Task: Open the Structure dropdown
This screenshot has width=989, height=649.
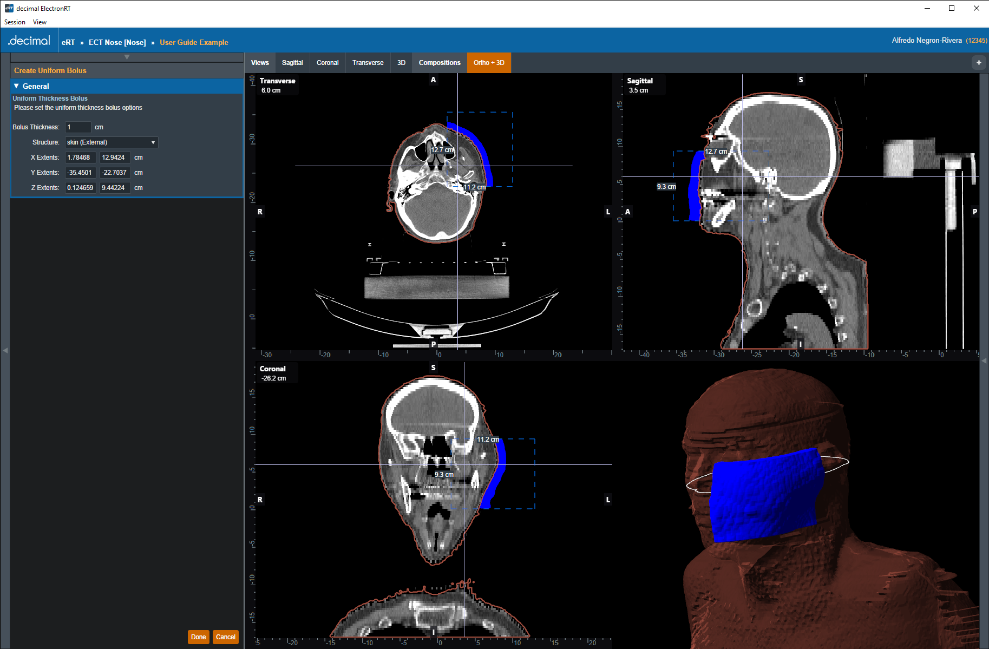Action: pyautogui.click(x=112, y=142)
